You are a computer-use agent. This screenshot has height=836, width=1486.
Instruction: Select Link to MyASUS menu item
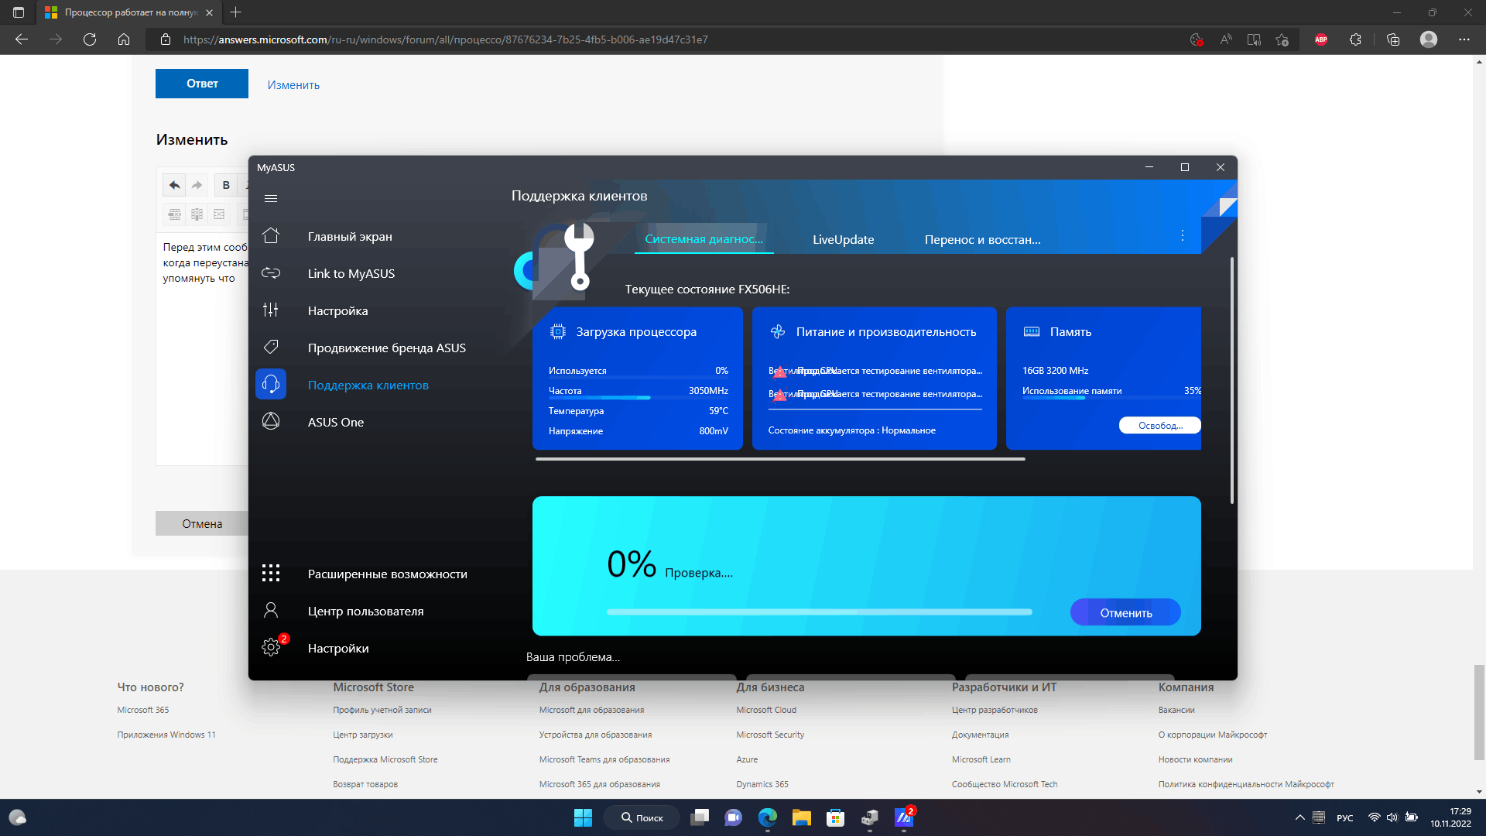point(351,273)
